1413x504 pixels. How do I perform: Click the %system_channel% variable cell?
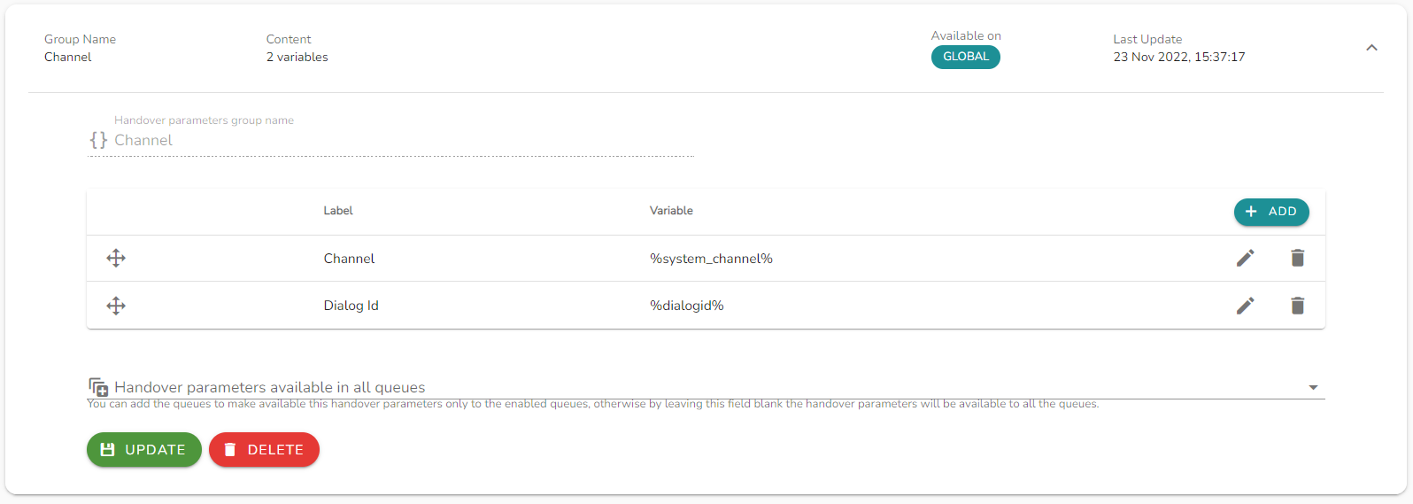point(711,259)
